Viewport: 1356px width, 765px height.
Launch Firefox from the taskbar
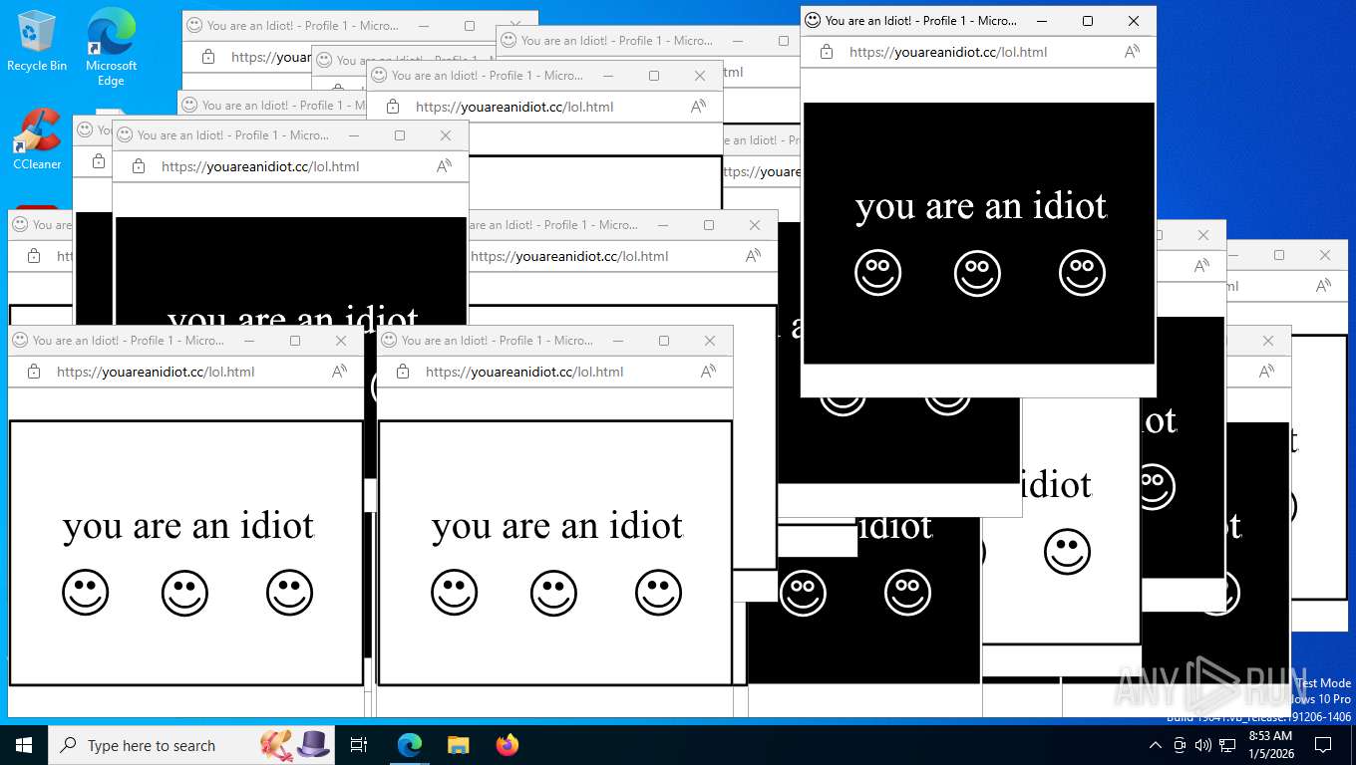pos(507,745)
